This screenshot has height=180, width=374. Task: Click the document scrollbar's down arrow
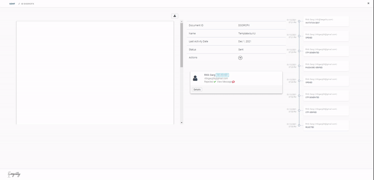tap(181, 123)
